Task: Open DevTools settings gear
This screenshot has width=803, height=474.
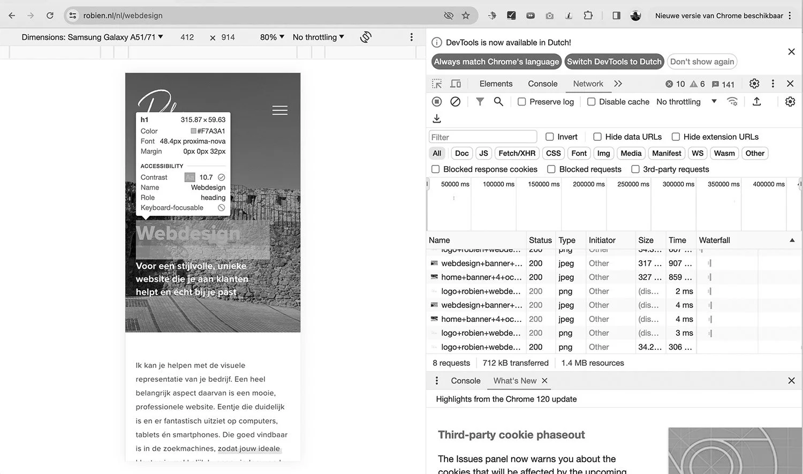Action: 754,84
